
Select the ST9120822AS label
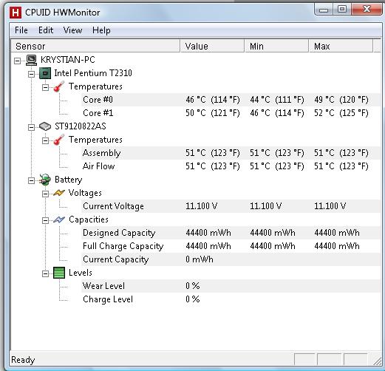(x=81, y=126)
